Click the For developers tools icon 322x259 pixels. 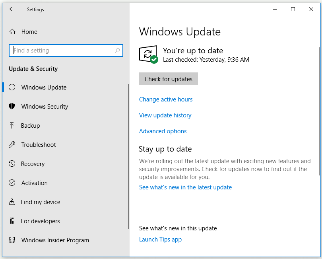point(12,221)
